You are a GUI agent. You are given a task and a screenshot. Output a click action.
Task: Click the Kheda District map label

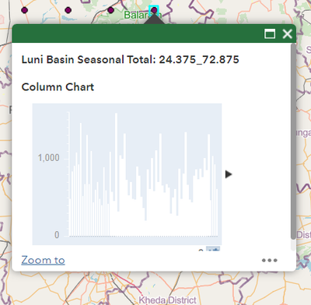[x=167, y=300]
